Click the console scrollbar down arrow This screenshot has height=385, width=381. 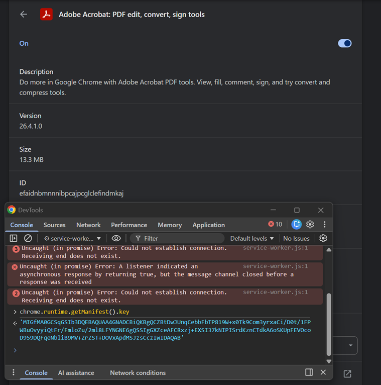point(329,361)
